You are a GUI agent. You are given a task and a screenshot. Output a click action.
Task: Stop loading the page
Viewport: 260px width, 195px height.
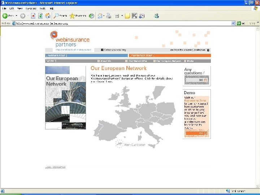(x=33, y=16)
